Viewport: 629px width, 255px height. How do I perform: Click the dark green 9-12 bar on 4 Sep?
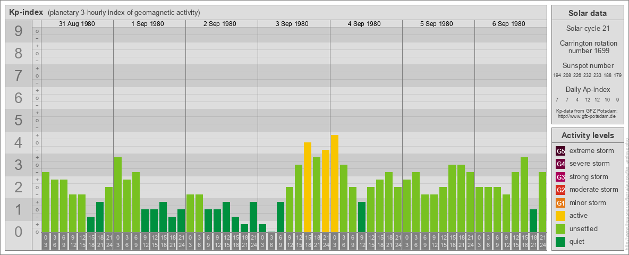click(362, 217)
